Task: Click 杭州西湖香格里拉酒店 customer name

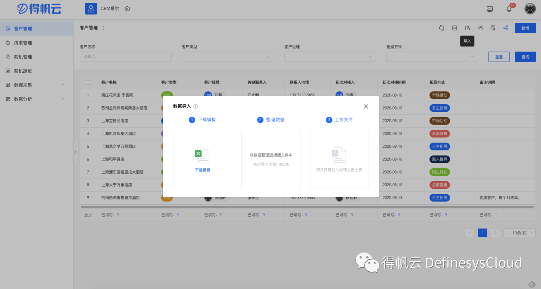Action: coord(120,198)
